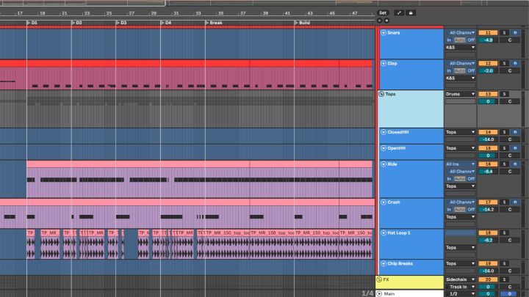The image size is (529, 297).
Task: Set Ride monitoring to In
Action: click(449, 179)
